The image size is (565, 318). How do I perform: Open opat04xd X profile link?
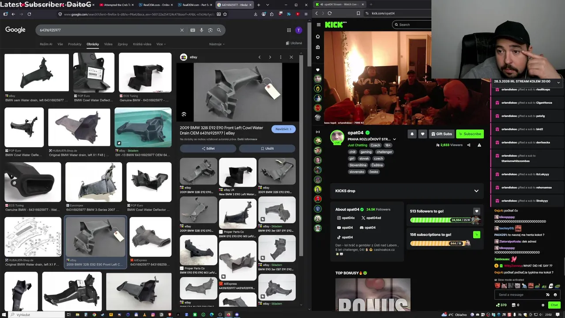click(x=371, y=218)
